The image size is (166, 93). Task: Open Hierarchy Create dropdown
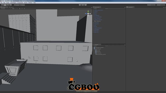click(x=95, y=9)
